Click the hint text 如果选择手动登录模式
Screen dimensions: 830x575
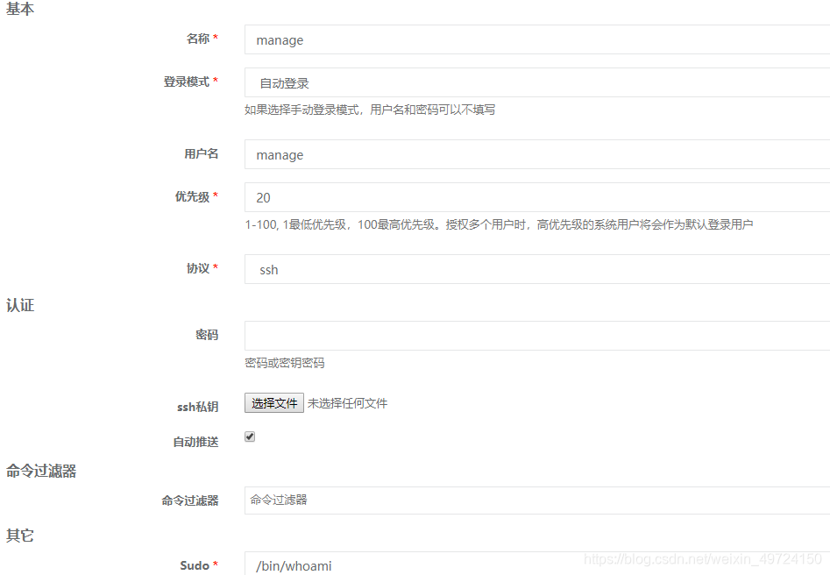tap(370, 110)
